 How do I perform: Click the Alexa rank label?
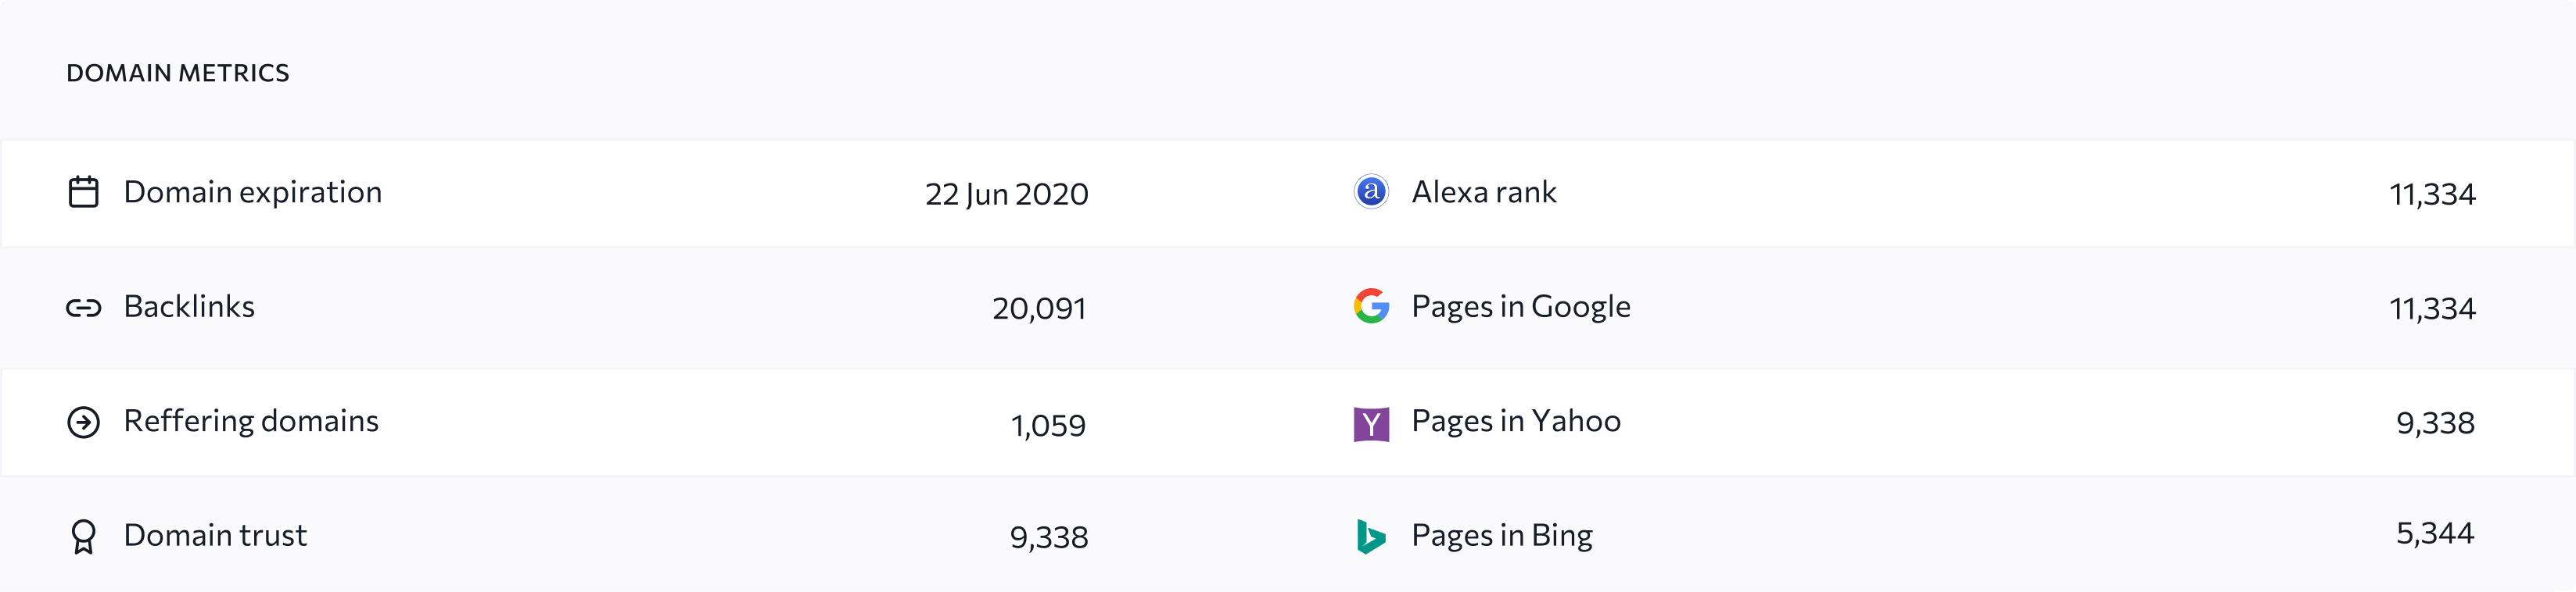(1484, 191)
